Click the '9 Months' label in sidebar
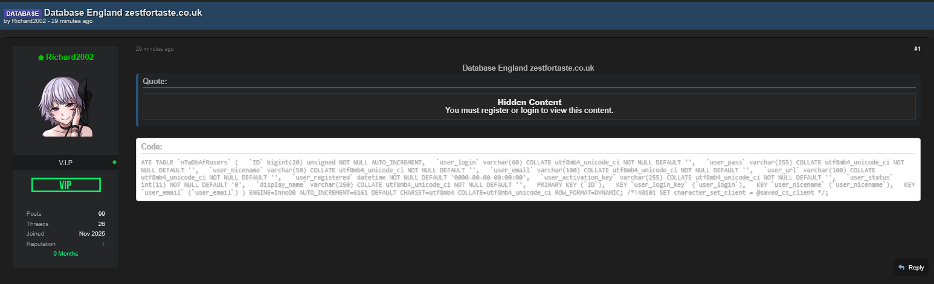The width and height of the screenshot is (934, 284). pyautogui.click(x=66, y=254)
